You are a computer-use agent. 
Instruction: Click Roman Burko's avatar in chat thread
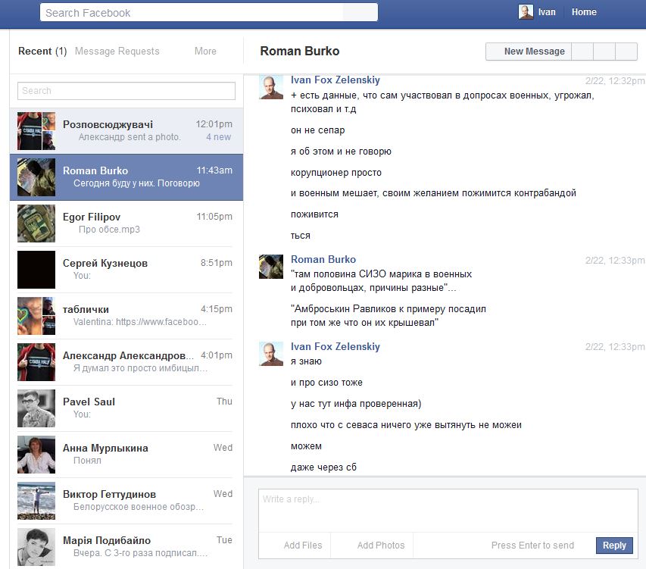tap(271, 266)
